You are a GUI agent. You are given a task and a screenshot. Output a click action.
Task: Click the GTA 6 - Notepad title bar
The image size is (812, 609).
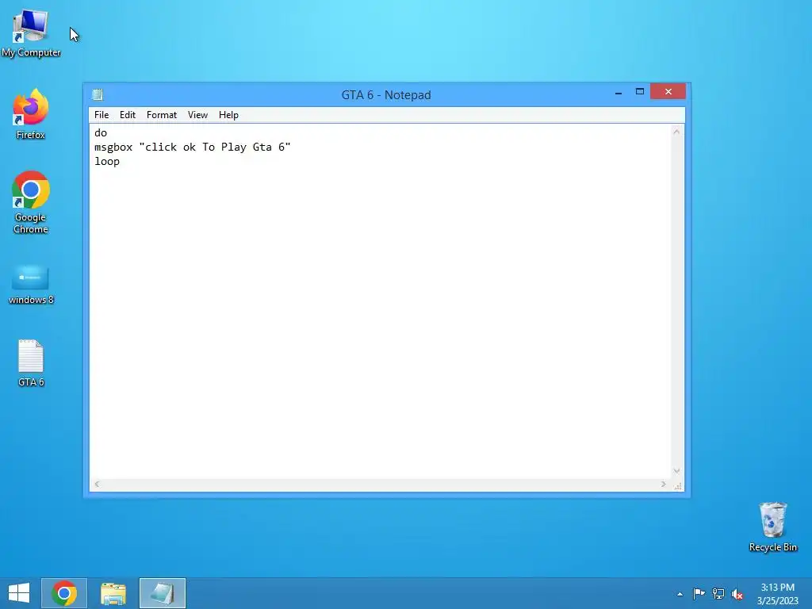coord(386,95)
